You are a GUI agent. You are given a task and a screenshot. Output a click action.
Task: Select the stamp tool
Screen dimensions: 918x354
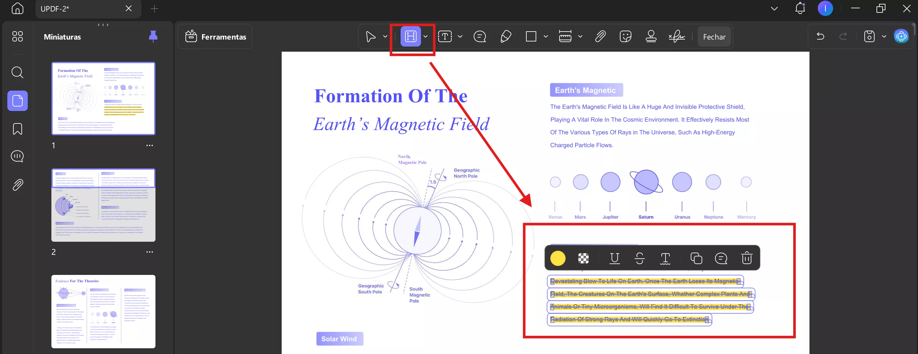point(651,36)
